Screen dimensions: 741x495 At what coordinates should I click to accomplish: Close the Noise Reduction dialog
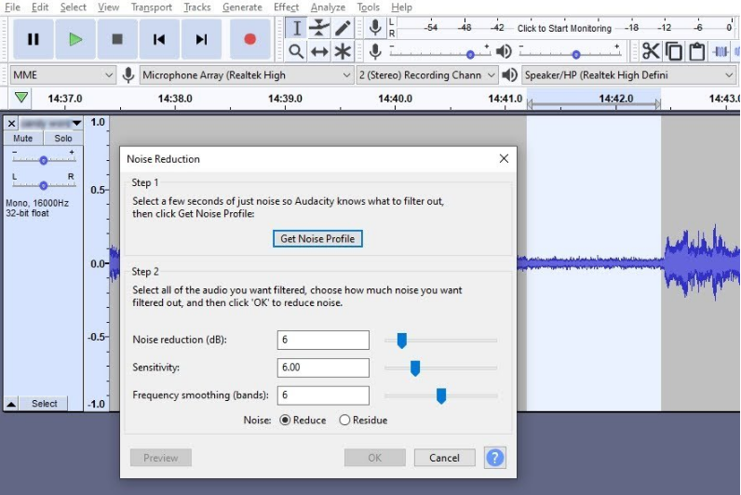pos(504,159)
